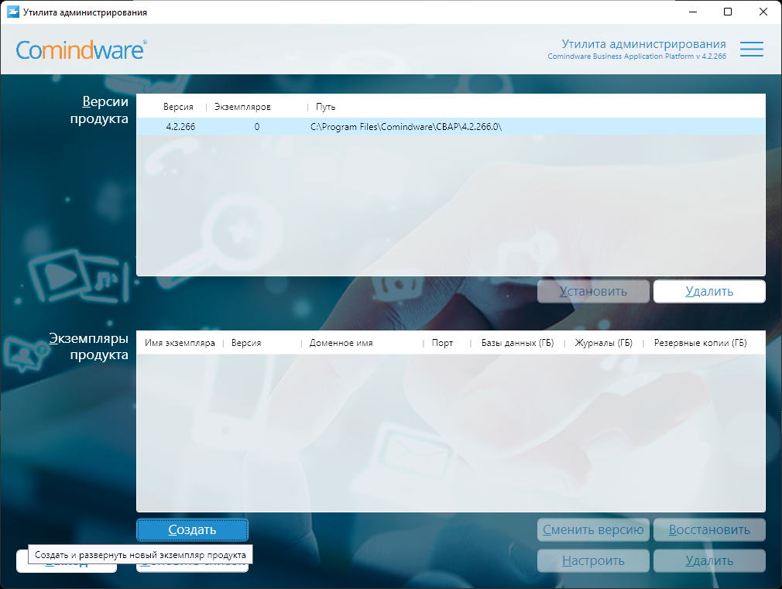
Task: Click the Comindware logo
Action: (81, 50)
